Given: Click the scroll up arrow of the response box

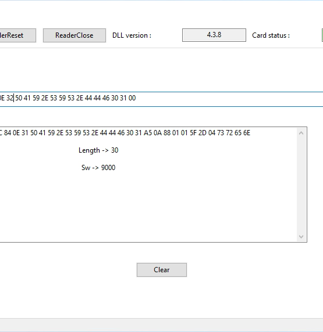Looking at the screenshot, I should 301,133.
